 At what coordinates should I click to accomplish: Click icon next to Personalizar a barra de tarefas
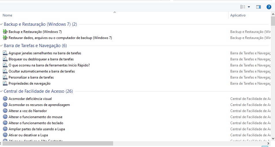5,77
